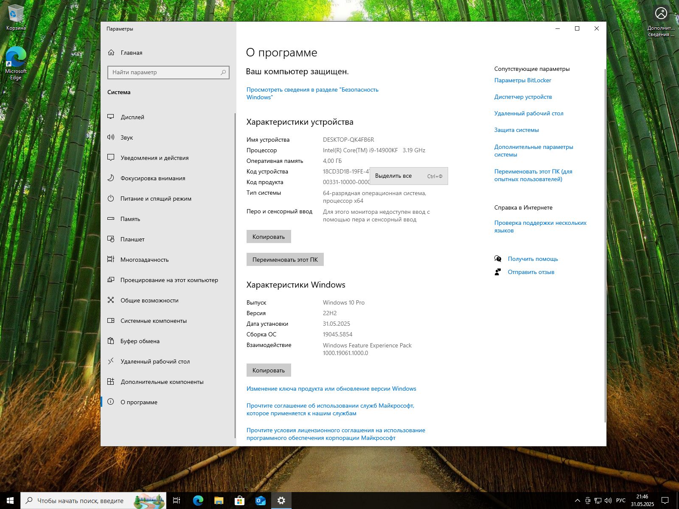Click rename PC for advanced users link
679x509 pixels.
(533, 175)
